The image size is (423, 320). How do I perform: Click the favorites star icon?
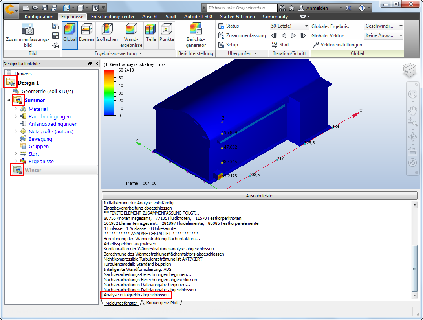pos(291,8)
